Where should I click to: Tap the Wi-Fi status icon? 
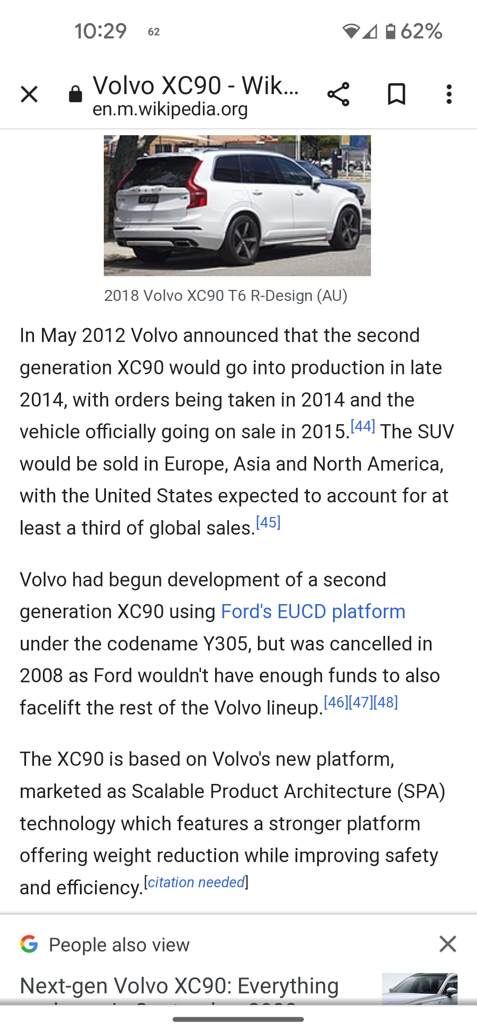coord(351,31)
